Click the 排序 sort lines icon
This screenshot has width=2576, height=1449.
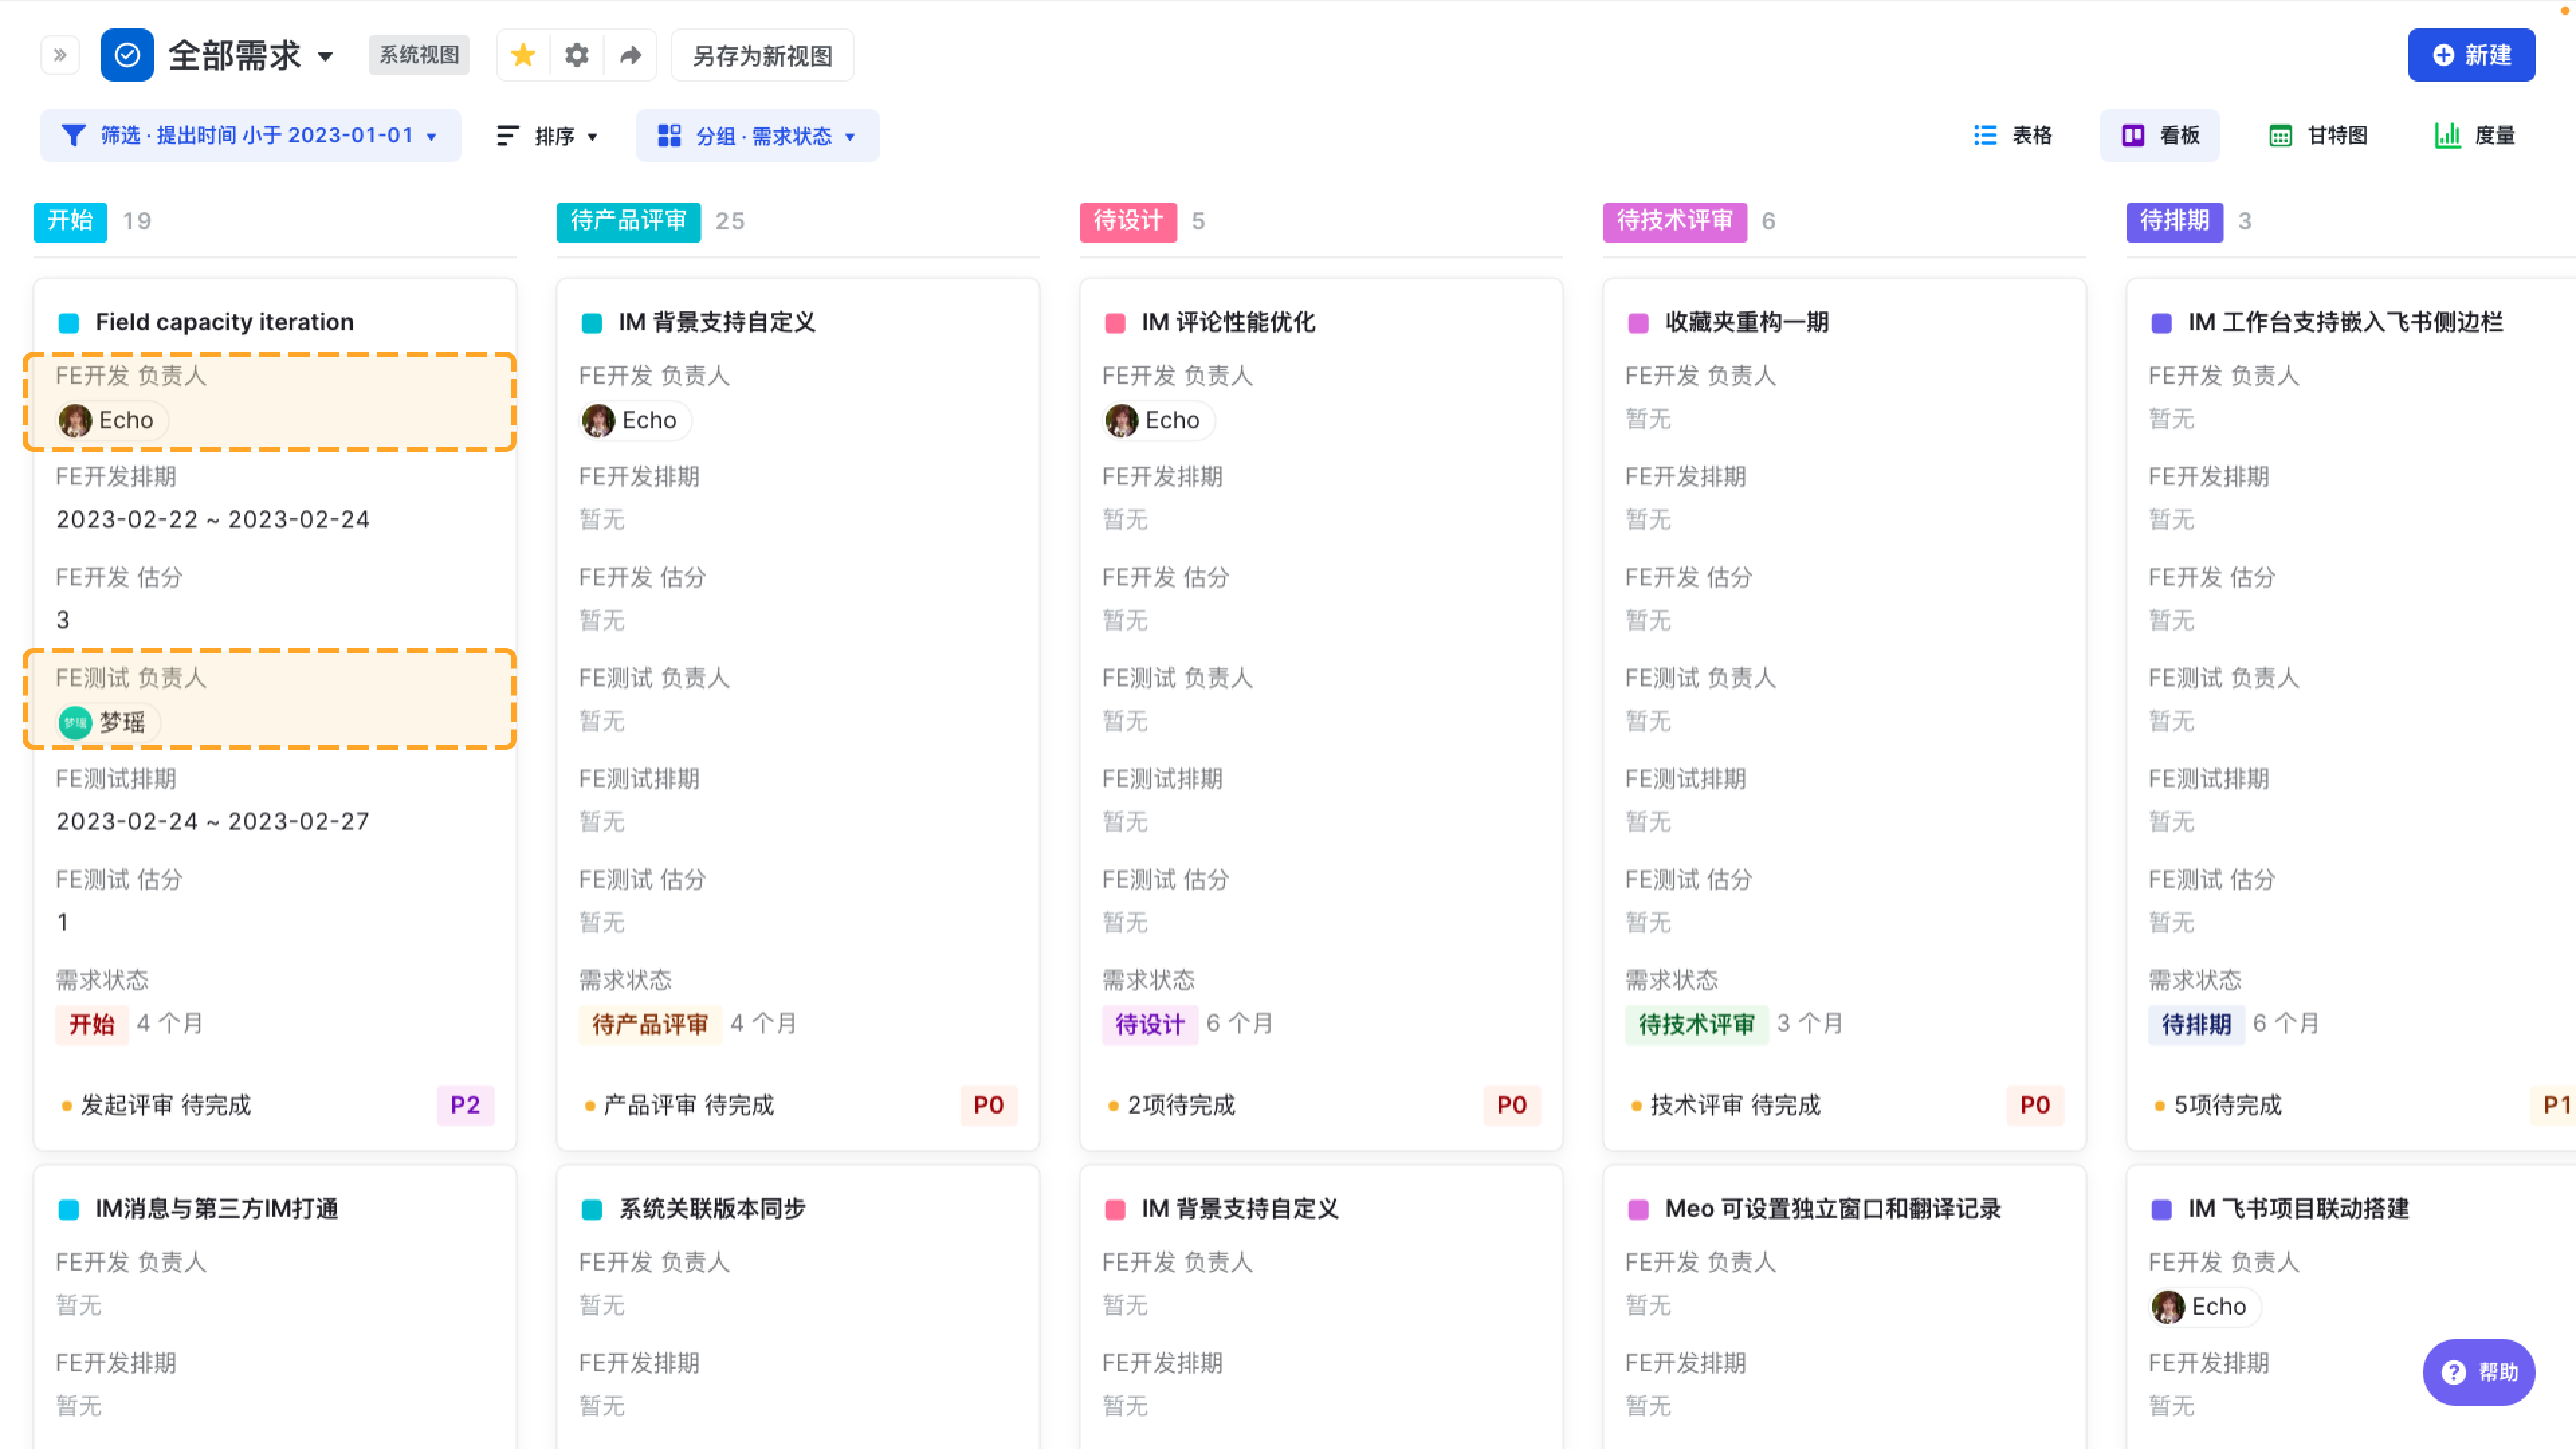tap(508, 135)
